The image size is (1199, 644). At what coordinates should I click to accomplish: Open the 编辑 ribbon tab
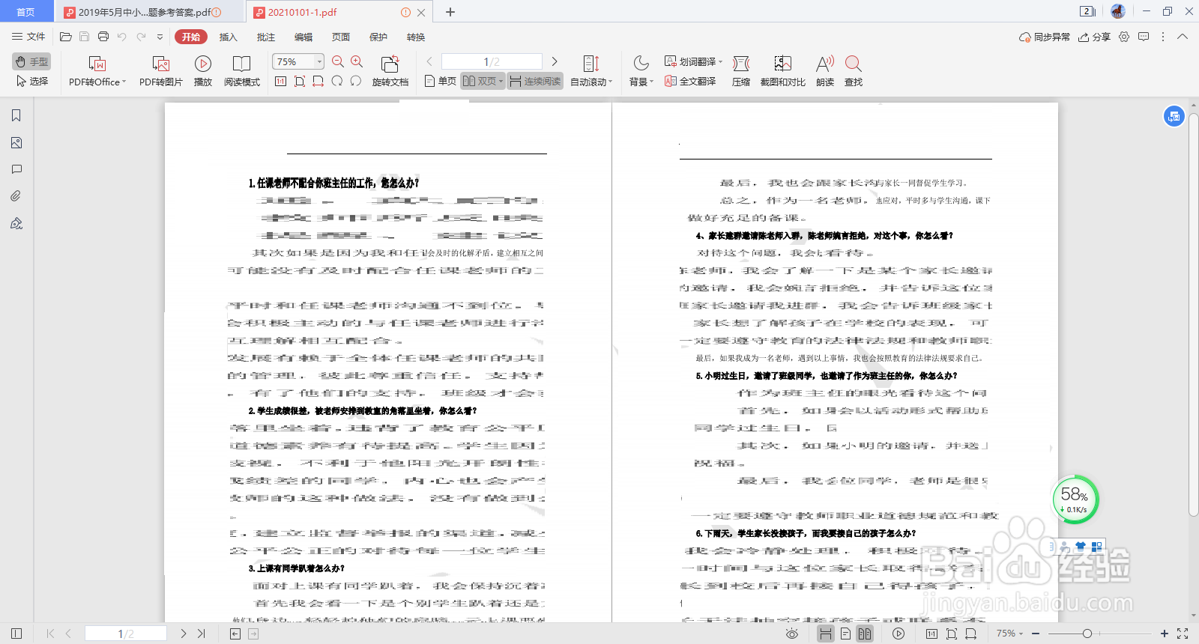tap(303, 37)
